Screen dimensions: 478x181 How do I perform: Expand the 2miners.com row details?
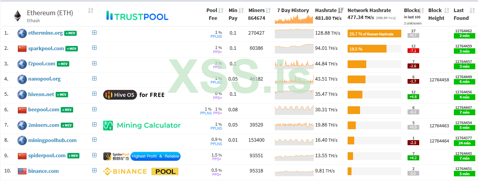click(94, 125)
